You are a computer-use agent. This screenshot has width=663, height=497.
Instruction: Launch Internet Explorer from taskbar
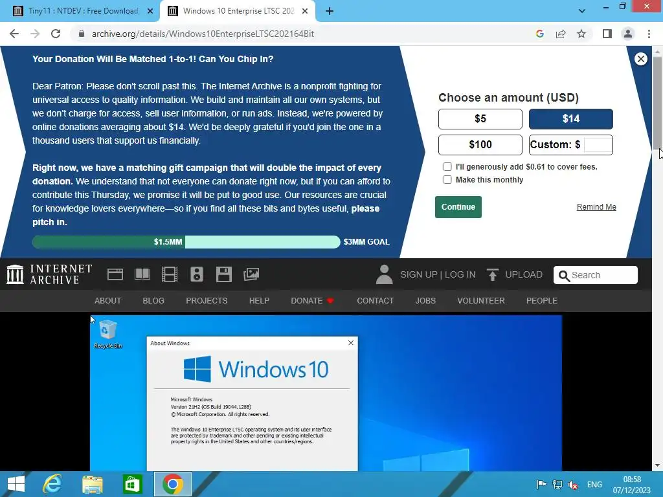(x=52, y=484)
